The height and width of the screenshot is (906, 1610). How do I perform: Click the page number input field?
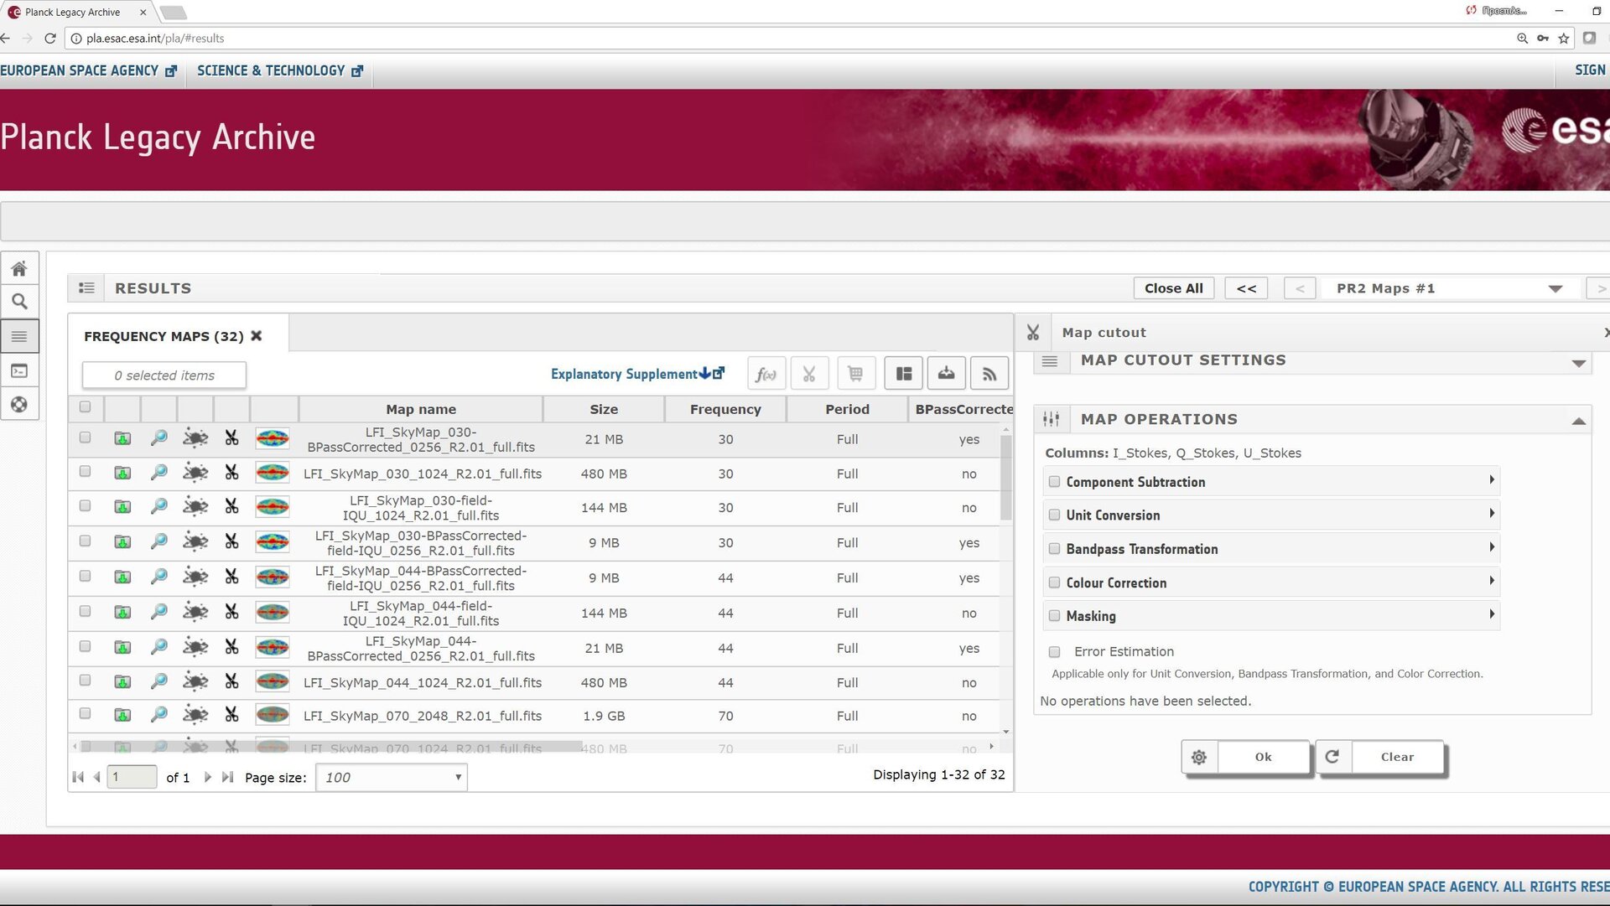(132, 777)
